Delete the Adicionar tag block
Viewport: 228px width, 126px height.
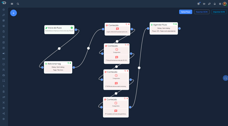pos(70,63)
